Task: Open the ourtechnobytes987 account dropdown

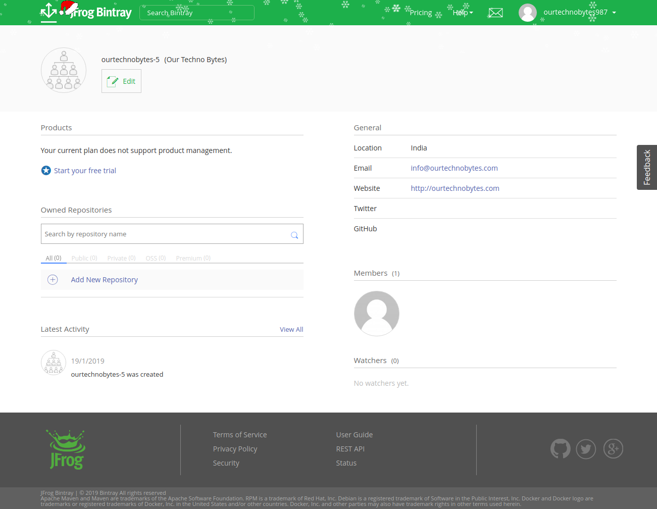Action: pos(580,12)
